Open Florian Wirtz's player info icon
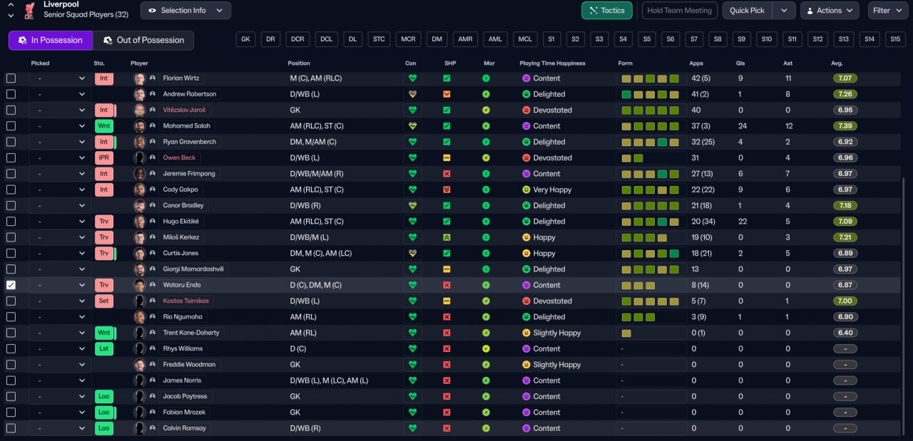This screenshot has width=913, height=441. 153,78
